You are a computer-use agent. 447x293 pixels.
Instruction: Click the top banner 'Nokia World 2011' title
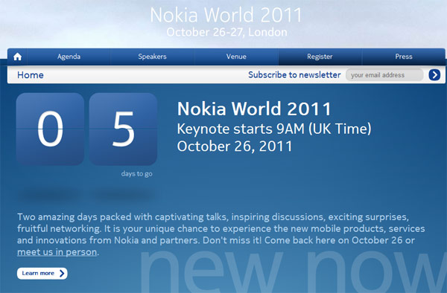click(226, 15)
